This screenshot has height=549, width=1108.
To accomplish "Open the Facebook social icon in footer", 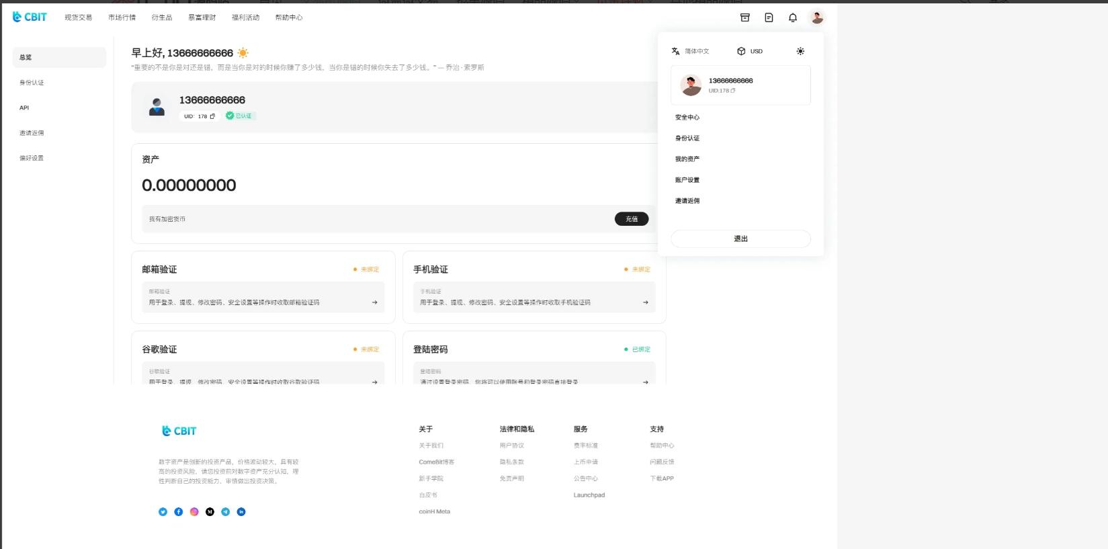I will coord(179,512).
